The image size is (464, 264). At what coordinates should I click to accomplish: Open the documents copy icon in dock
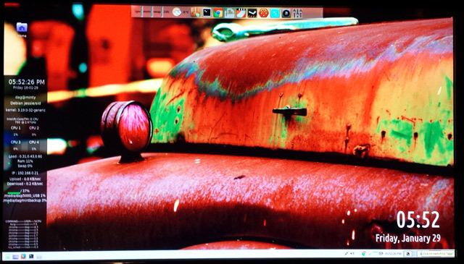tap(229, 13)
